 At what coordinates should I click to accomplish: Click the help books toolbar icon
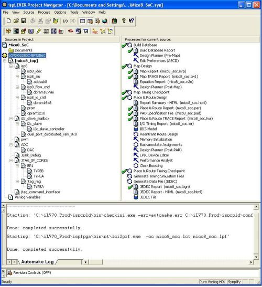[x=114, y=21]
